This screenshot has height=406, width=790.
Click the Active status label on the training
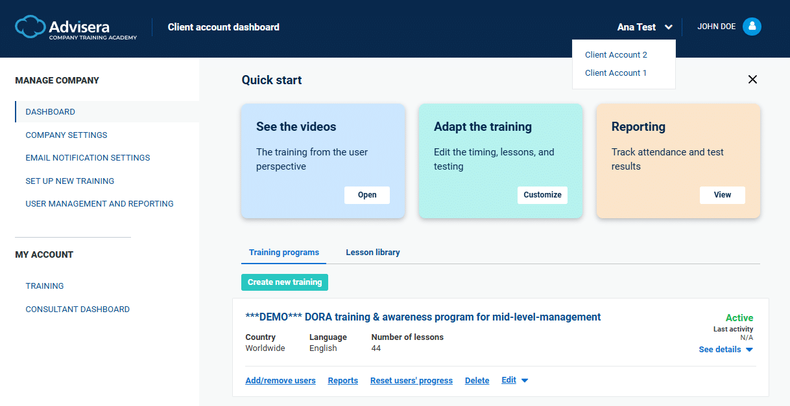tap(739, 317)
